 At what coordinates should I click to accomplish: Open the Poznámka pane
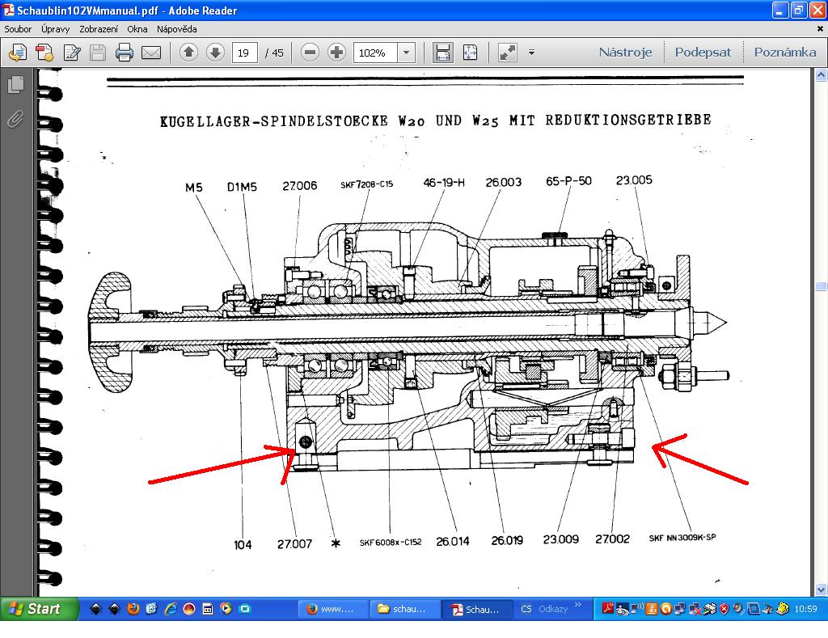784,53
